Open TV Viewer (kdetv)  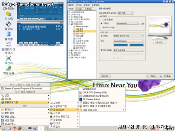pos(102,99)
